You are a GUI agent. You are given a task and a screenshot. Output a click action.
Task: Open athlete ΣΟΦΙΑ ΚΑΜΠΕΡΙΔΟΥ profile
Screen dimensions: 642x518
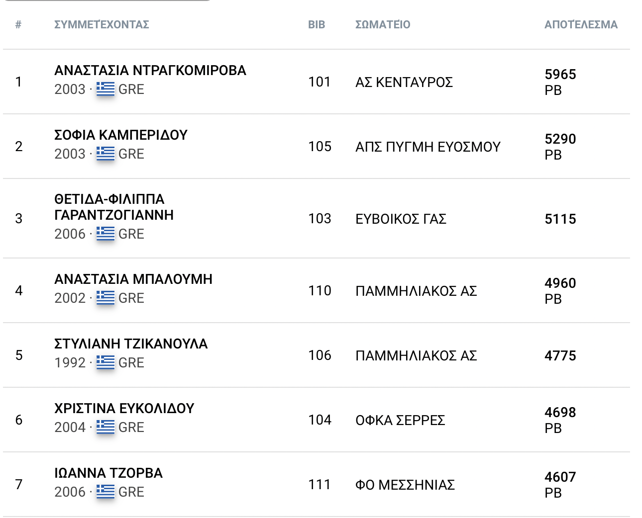pos(121,135)
